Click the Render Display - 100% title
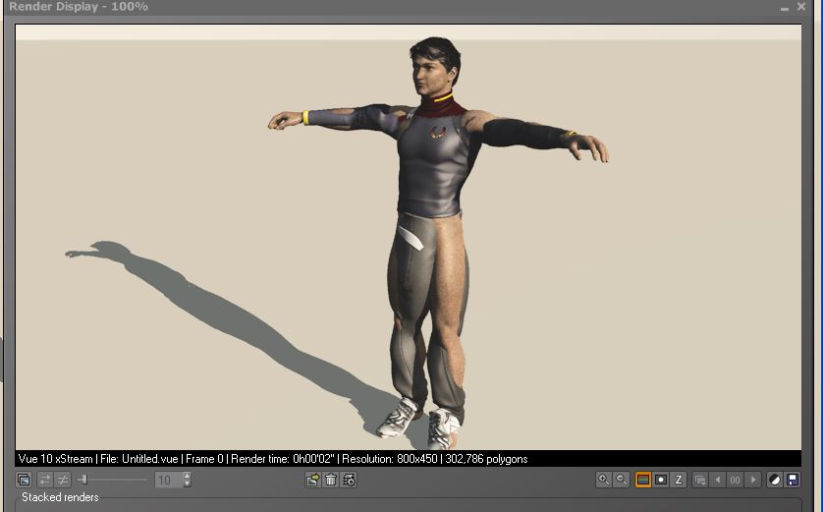The image size is (823, 512). pyautogui.click(x=79, y=7)
